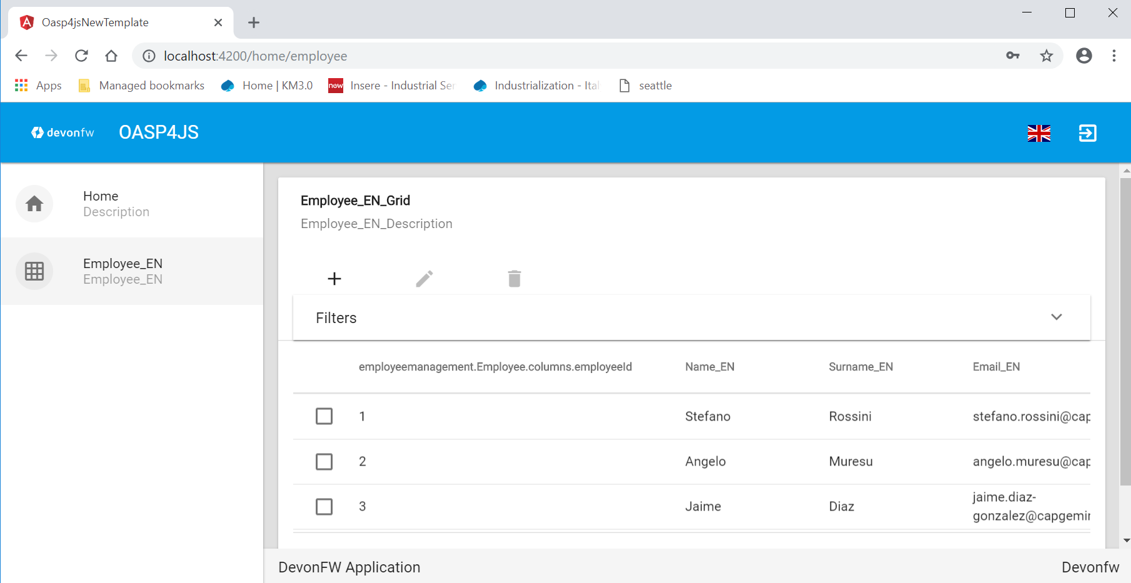Click the URL address bar
The width and height of the screenshot is (1131, 583).
(x=563, y=56)
